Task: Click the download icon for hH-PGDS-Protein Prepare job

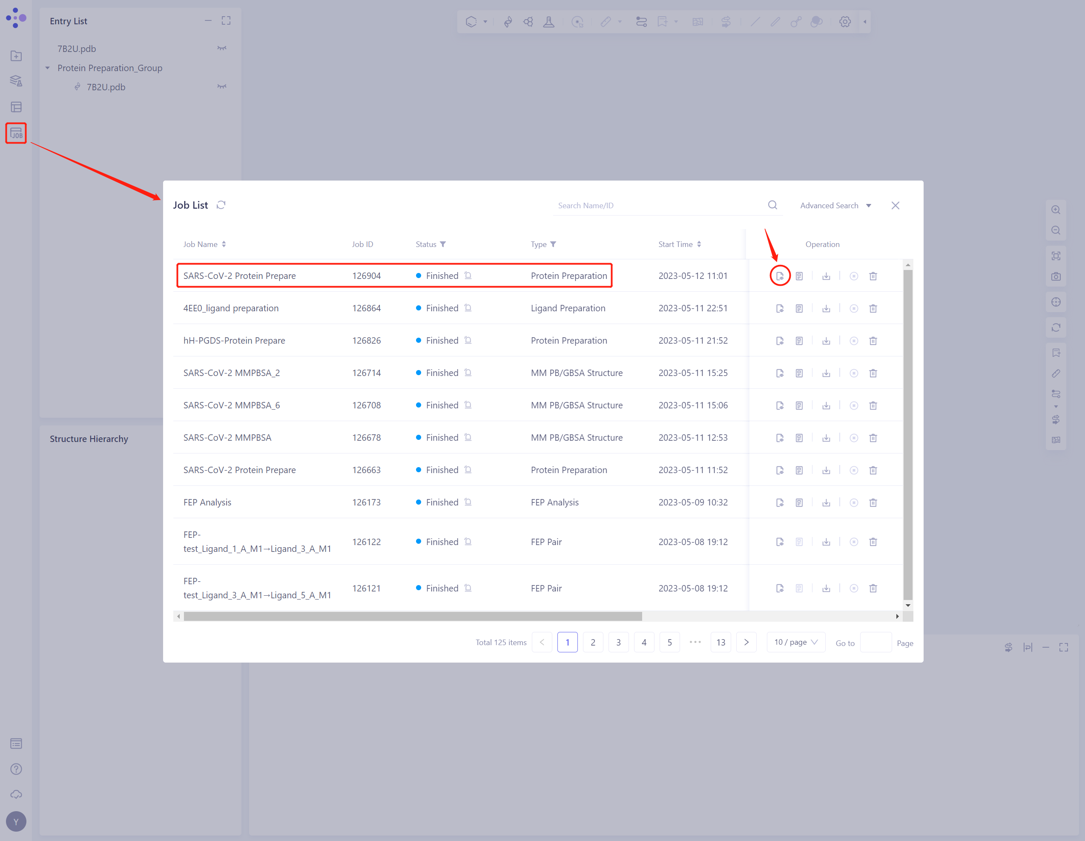Action: 826,340
